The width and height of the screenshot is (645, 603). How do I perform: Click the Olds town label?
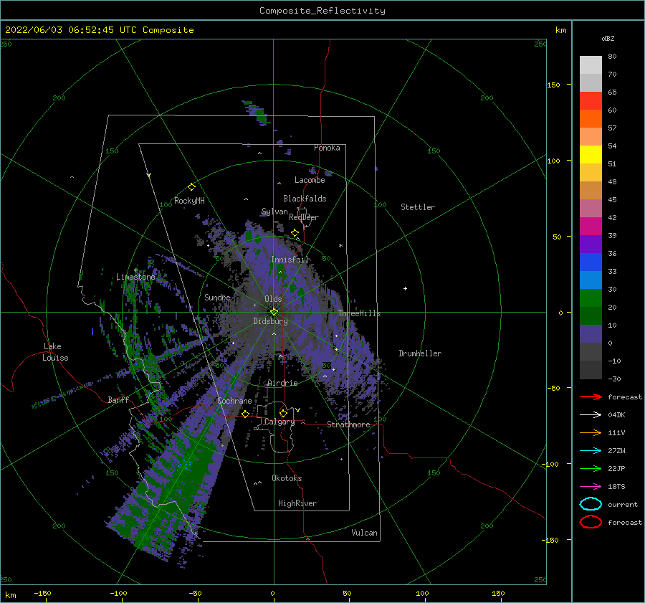273,299
